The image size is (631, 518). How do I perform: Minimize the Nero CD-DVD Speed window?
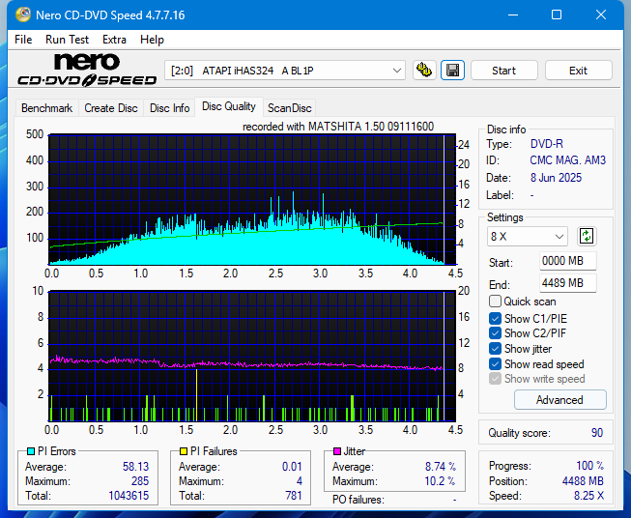click(511, 15)
